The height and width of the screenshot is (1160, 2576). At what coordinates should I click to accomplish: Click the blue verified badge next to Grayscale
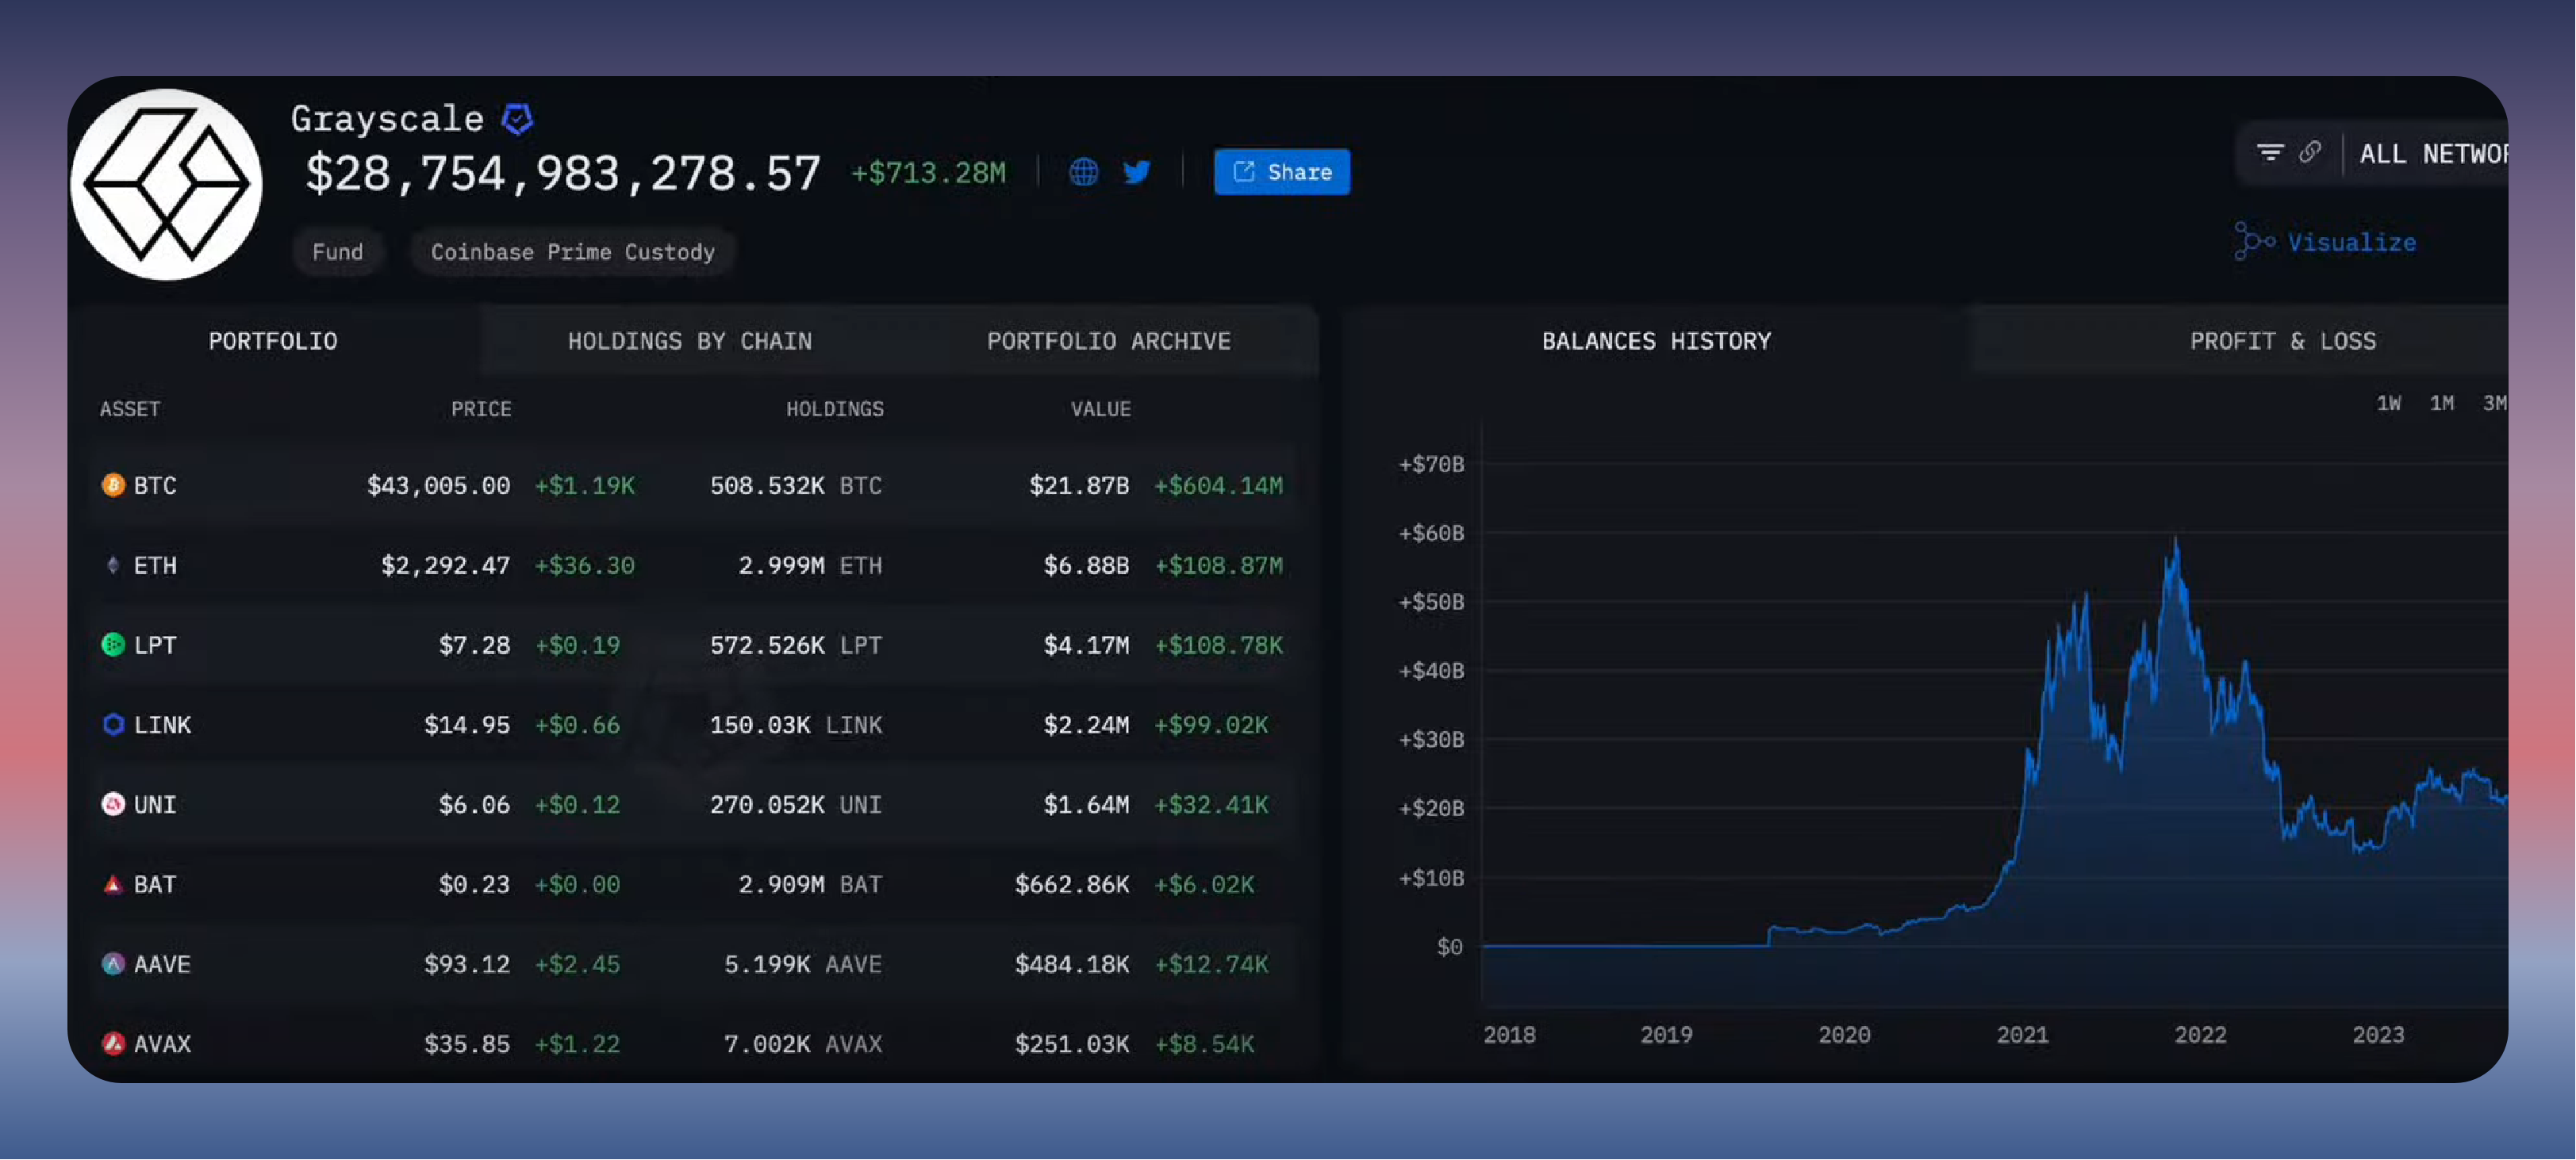(517, 119)
